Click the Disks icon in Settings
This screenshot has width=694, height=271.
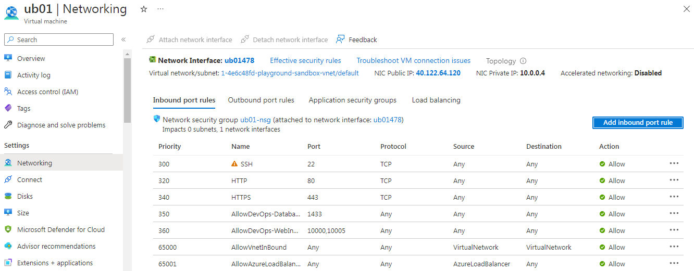click(8, 196)
